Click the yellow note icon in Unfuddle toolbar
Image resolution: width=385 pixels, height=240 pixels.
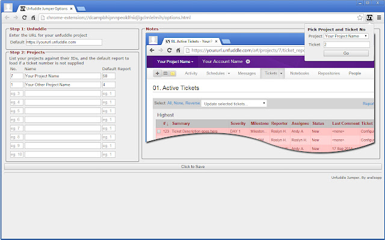click(x=173, y=73)
